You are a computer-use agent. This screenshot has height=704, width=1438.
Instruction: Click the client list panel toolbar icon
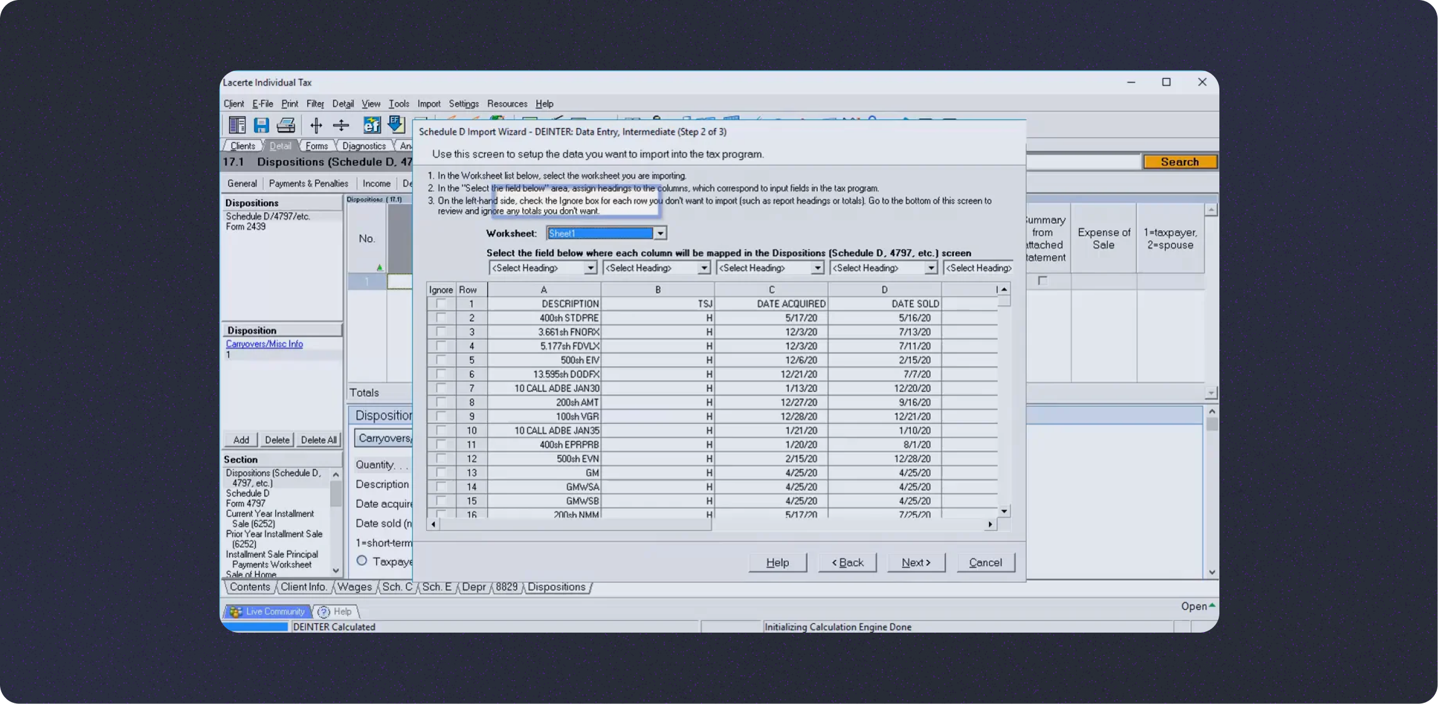[237, 125]
